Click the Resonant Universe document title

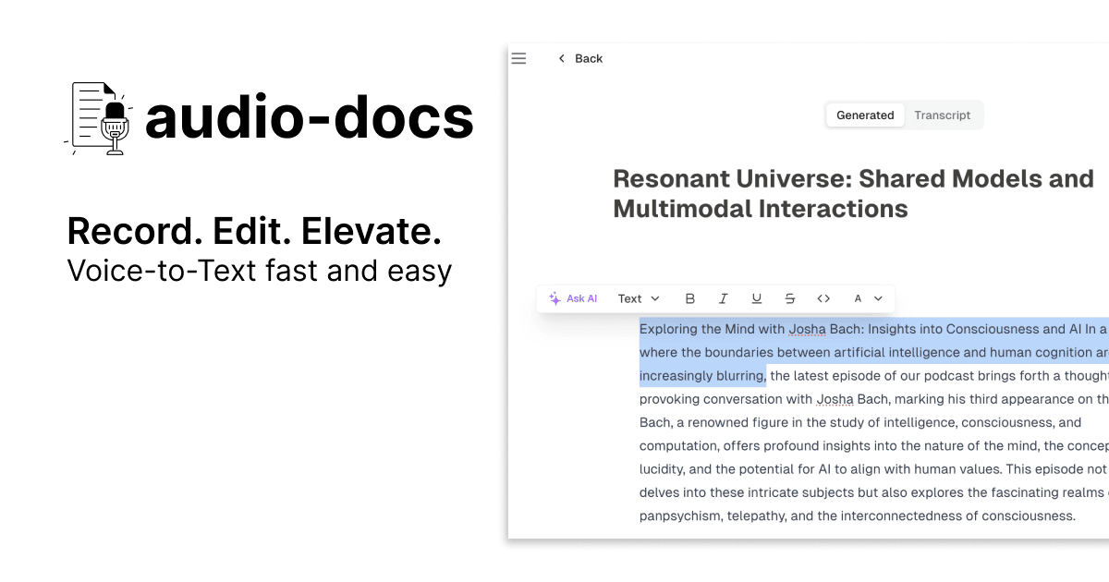click(850, 193)
